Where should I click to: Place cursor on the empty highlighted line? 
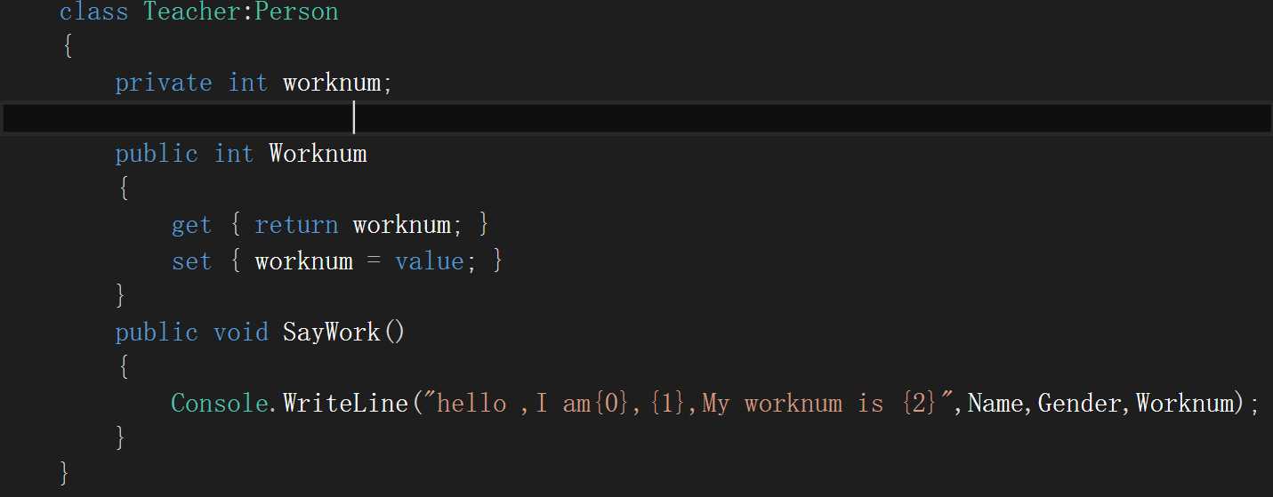pos(623,117)
